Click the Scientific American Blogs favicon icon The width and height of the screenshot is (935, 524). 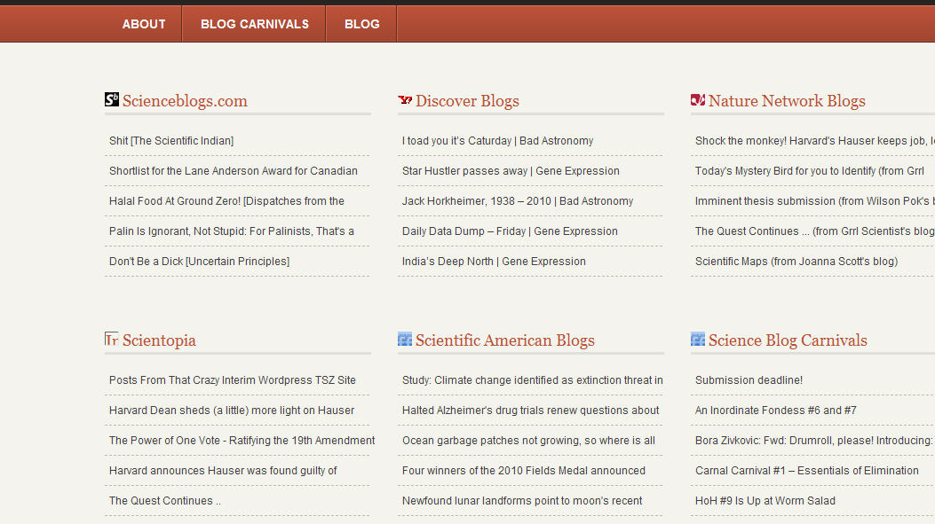coord(405,340)
